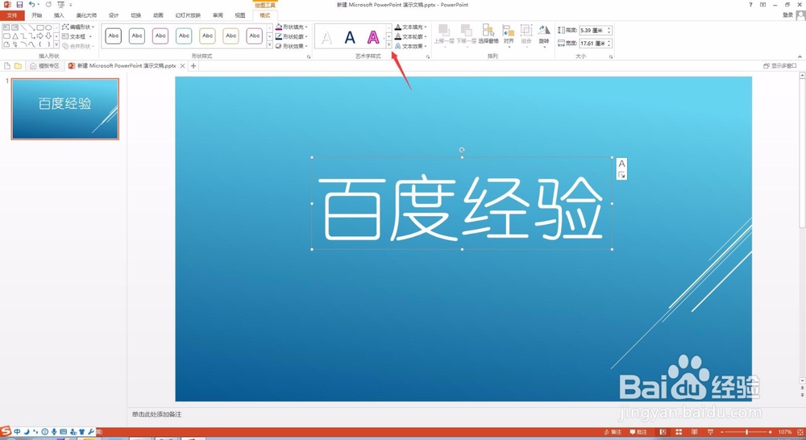806x440 pixels.
Task: Switch to the 动画 (Animations) tab
Action: pyautogui.click(x=158, y=15)
